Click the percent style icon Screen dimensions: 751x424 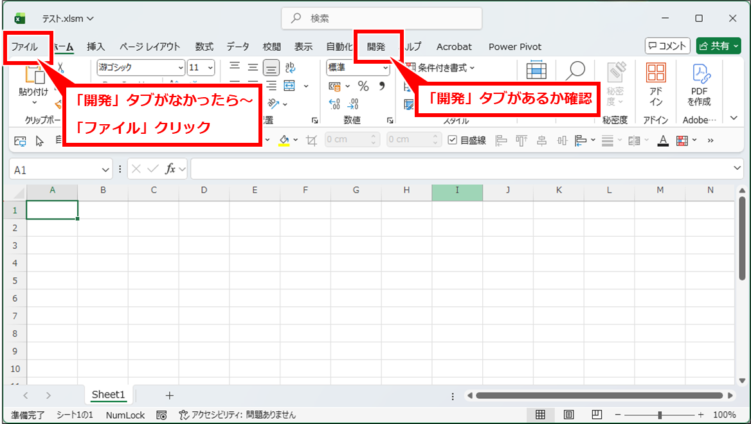tap(363, 86)
